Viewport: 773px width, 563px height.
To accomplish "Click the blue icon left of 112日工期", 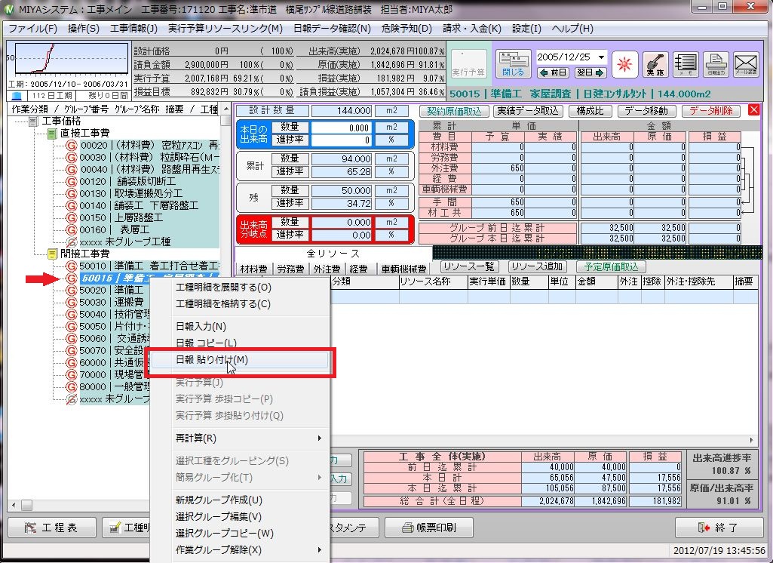I will click(17, 96).
